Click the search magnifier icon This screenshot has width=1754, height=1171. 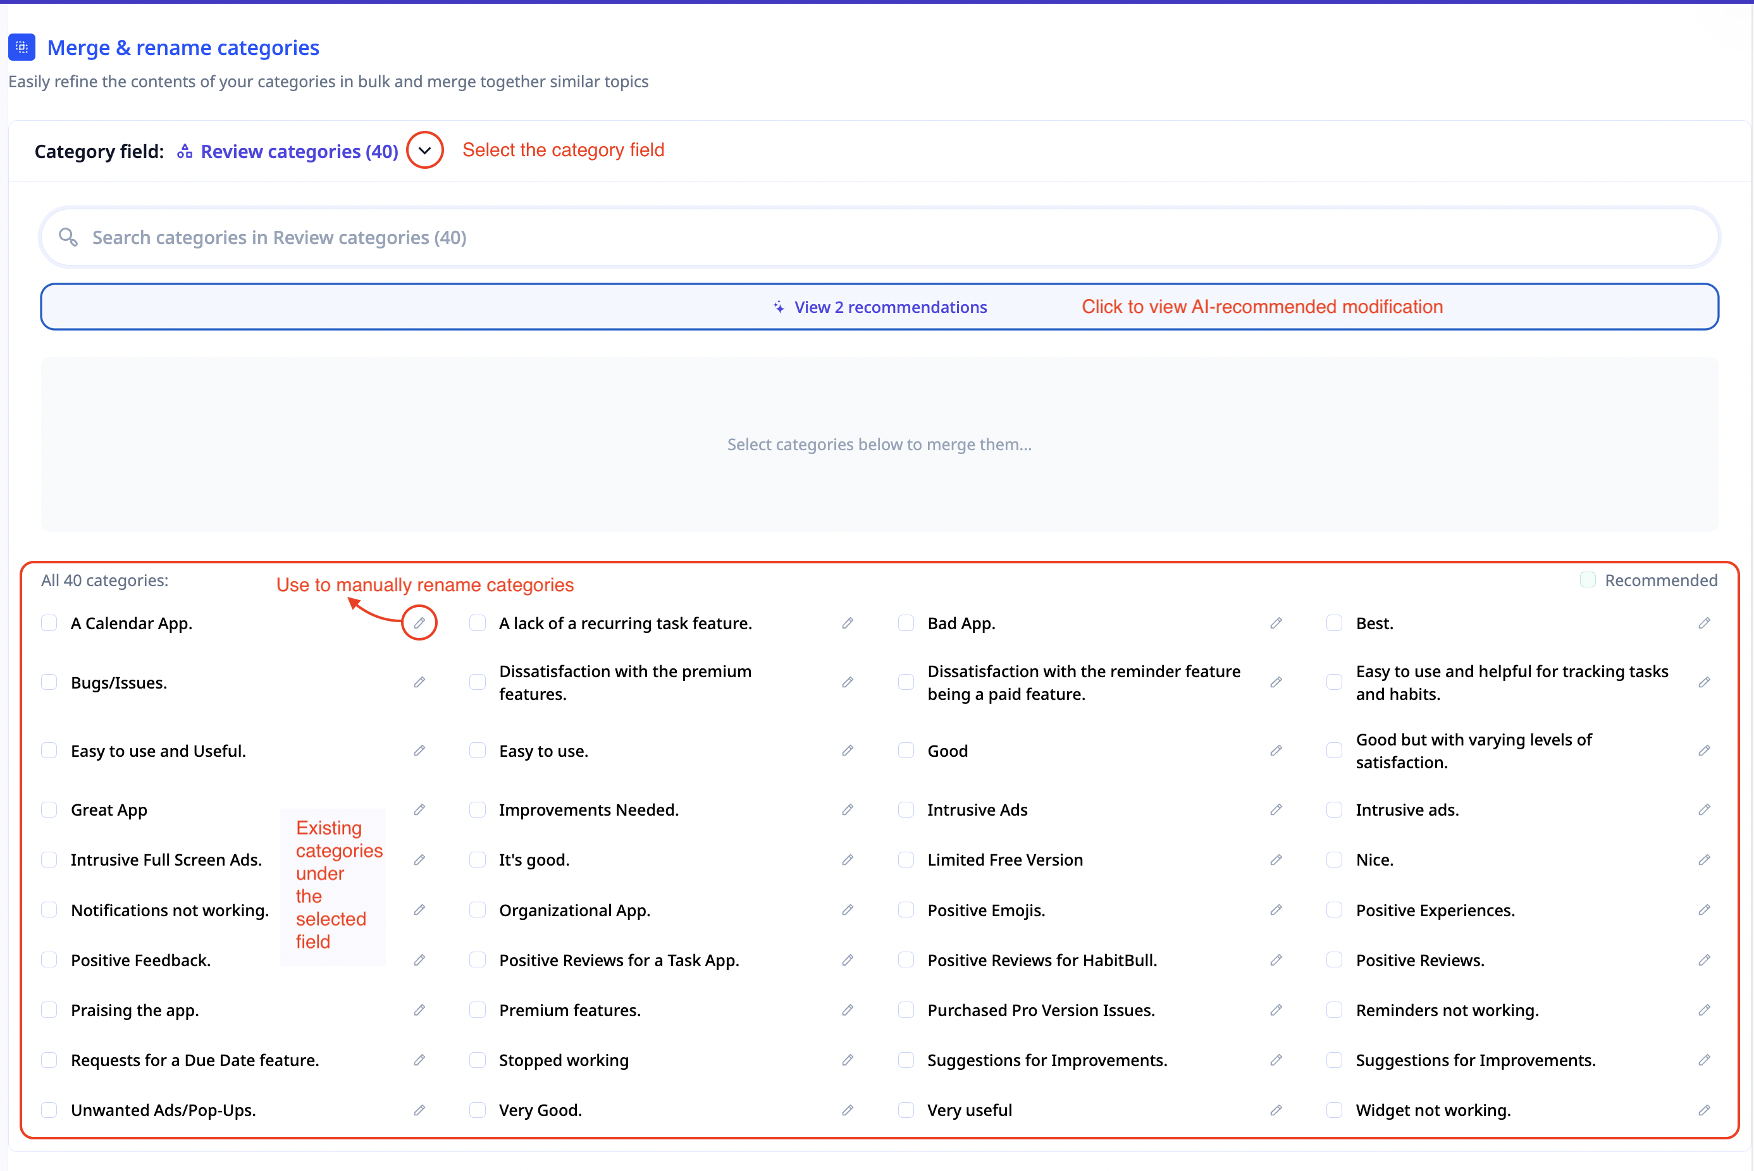click(x=68, y=238)
